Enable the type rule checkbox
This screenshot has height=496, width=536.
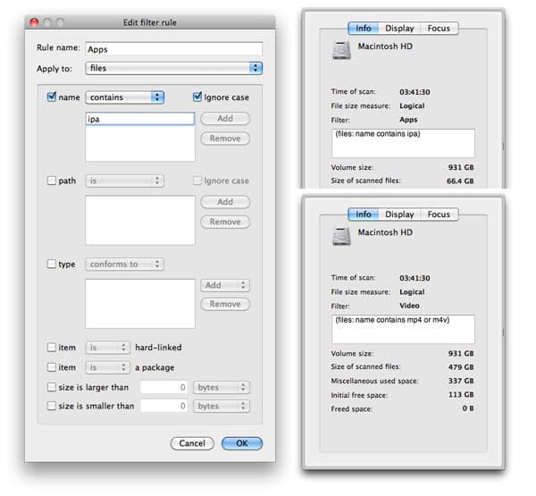click(x=51, y=264)
